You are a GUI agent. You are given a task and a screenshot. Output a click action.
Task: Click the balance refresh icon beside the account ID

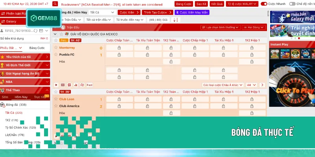[x=35, y=31]
